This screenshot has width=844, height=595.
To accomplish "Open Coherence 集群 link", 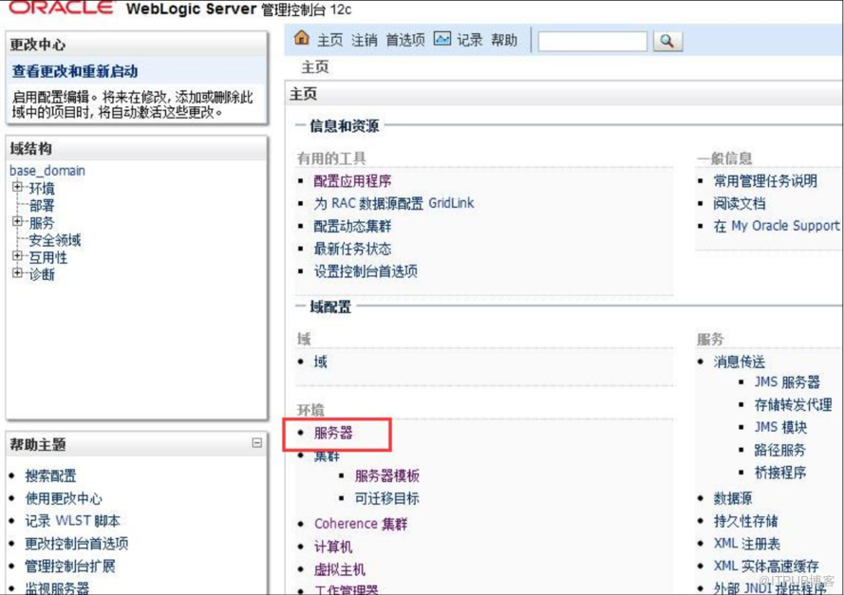I will tap(361, 524).
